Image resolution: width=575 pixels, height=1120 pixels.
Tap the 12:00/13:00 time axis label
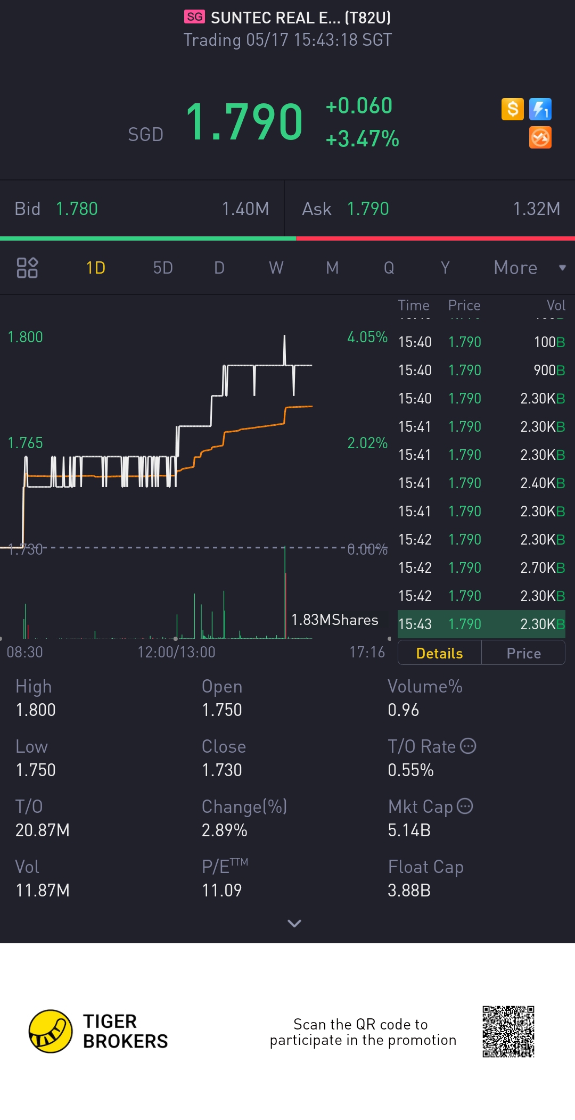pyautogui.click(x=176, y=652)
